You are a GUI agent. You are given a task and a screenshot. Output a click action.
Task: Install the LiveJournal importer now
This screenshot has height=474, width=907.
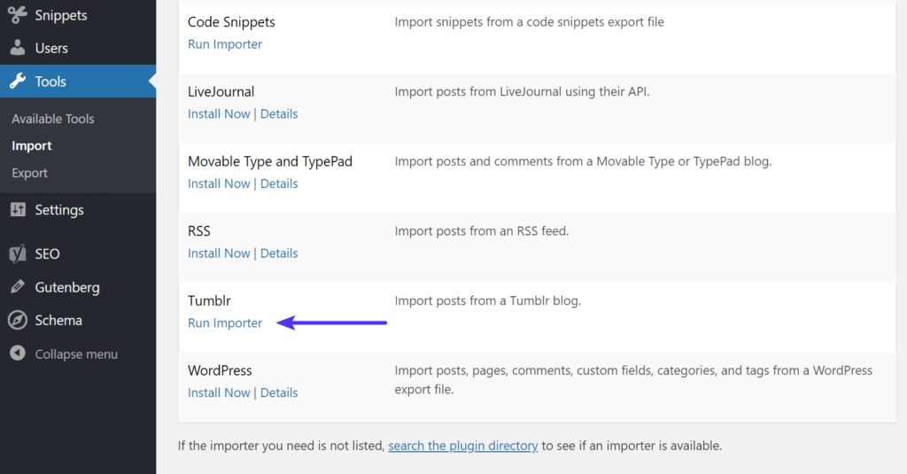tap(219, 114)
